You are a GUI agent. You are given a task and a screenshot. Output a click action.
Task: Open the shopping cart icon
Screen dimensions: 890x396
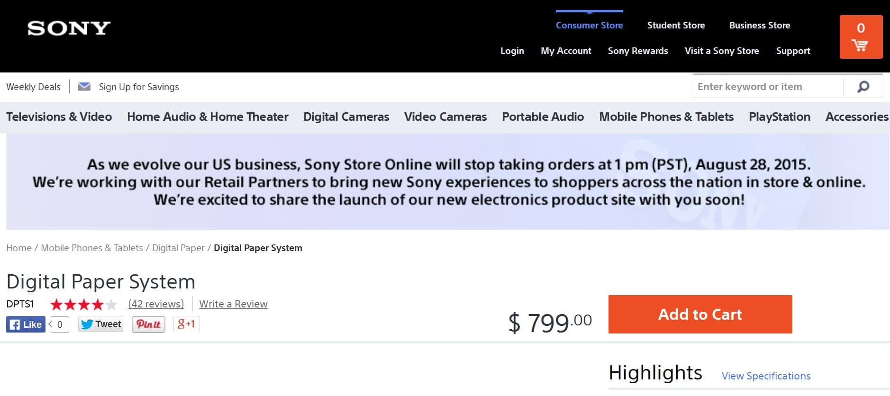pos(861,37)
